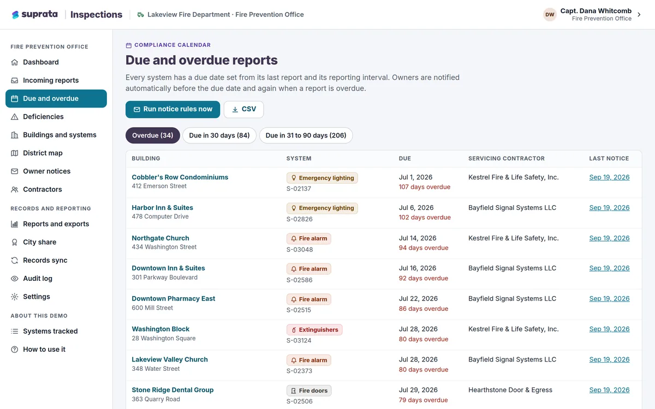655x409 pixels.
Task: Click system ID S-03124
Action: pos(299,341)
